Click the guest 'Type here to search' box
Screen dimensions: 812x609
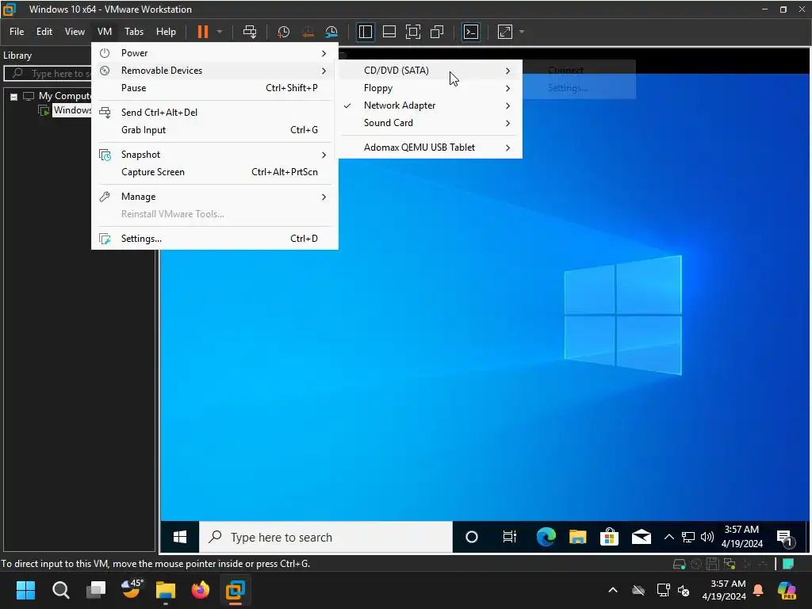(x=326, y=537)
